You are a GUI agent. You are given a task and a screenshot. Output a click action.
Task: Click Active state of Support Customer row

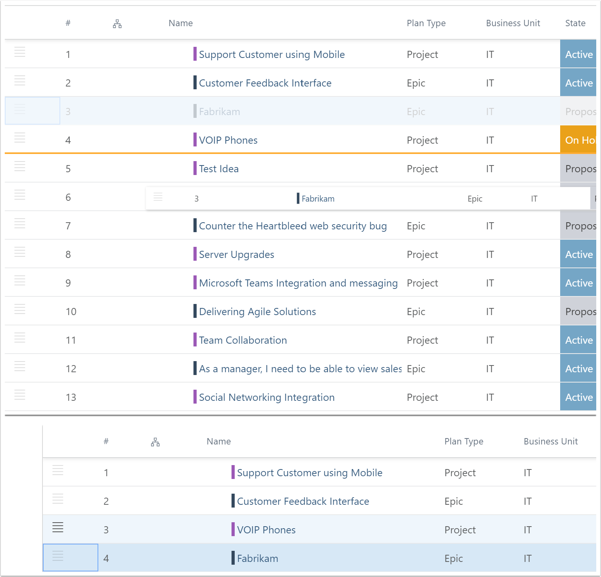578,54
